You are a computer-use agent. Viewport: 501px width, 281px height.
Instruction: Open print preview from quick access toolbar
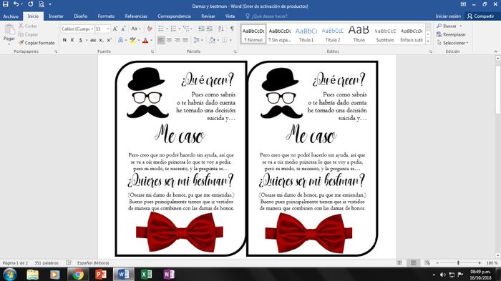[42, 4]
